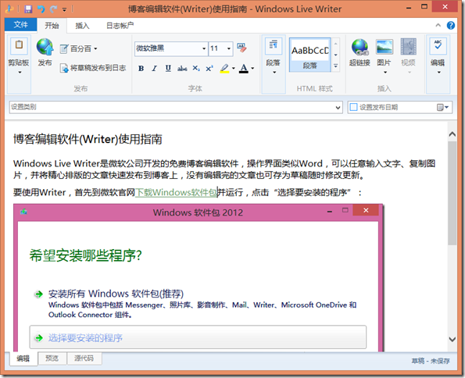
Task: Expand the 剪贴板 dropdown arrow
Action: pyautogui.click(x=20, y=72)
